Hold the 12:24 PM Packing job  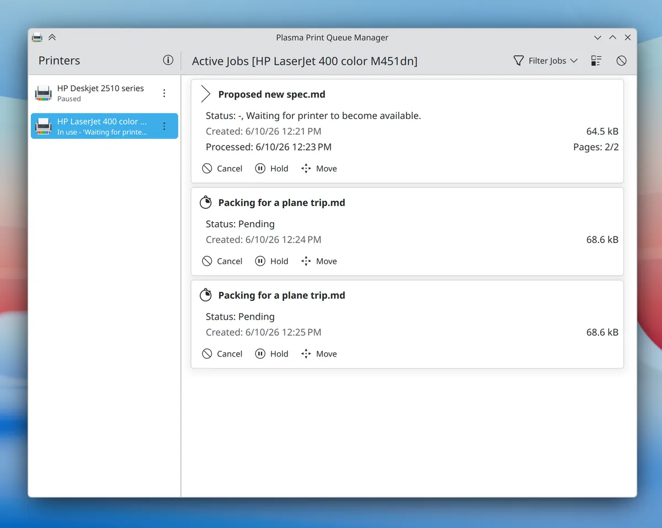coord(272,261)
